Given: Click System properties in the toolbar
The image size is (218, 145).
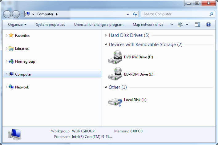Looking at the screenshot, I should tap(50, 25).
